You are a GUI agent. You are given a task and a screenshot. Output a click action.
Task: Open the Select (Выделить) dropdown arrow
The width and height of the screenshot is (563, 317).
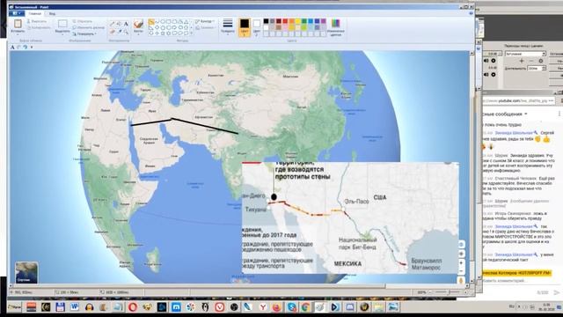(62, 34)
